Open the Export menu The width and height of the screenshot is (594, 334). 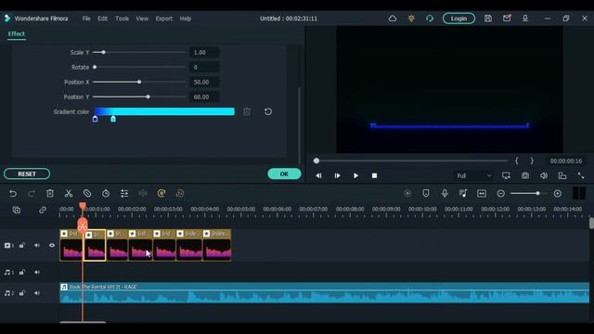(164, 19)
